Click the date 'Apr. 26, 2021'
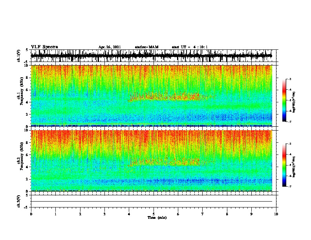Screen dimensions: 311x240 click(110, 47)
